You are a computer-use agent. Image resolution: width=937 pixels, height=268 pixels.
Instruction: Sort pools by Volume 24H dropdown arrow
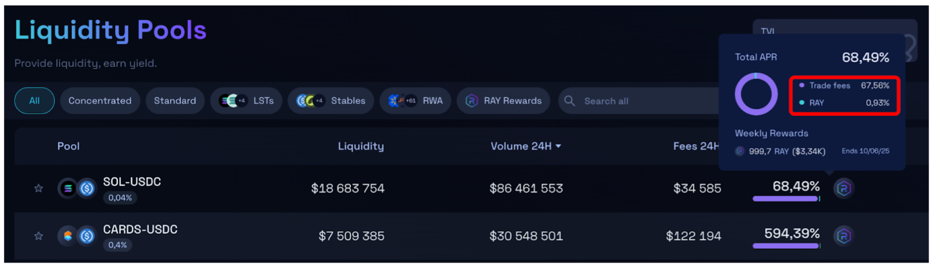coord(559,146)
